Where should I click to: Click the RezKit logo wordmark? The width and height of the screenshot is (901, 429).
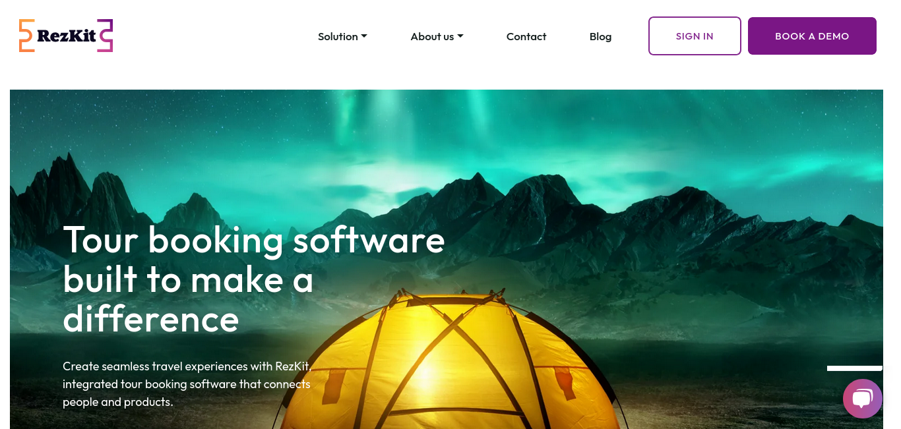(x=66, y=36)
